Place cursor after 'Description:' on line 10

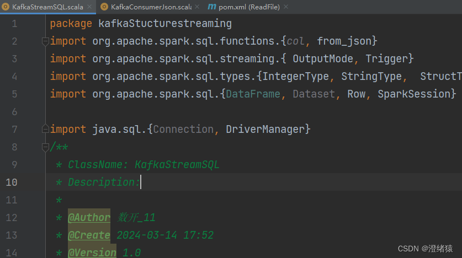(141, 182)
